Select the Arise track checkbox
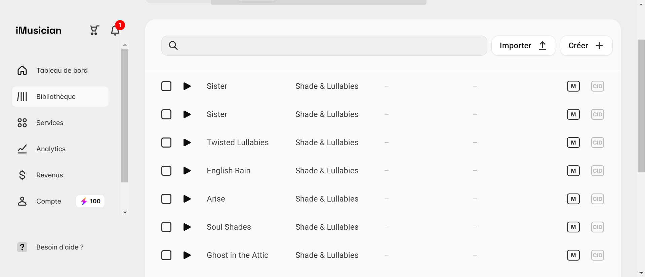This screenshot has height=277, width=645. pos(166,199)
